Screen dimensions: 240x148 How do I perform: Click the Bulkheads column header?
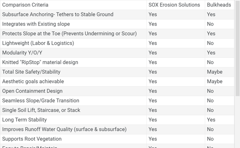(x=220, y=5)
